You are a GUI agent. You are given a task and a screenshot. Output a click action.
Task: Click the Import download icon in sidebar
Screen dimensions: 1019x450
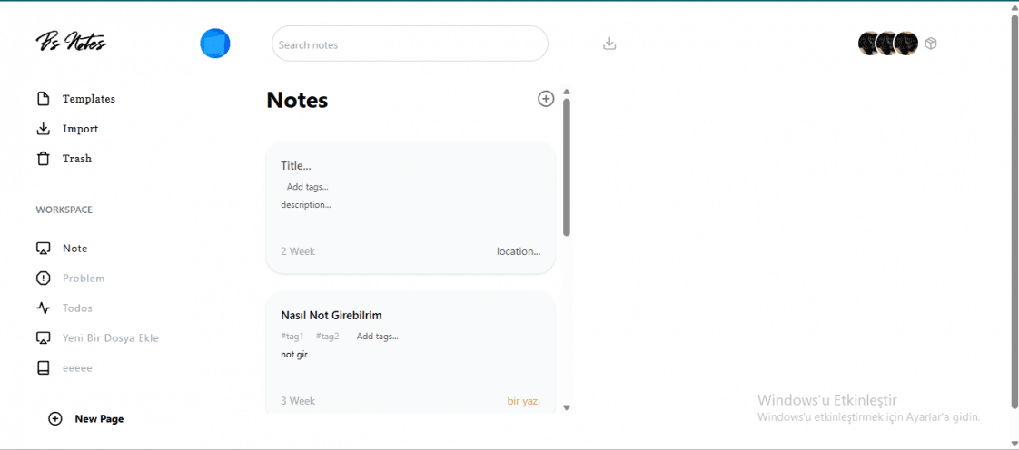(43, 129)
